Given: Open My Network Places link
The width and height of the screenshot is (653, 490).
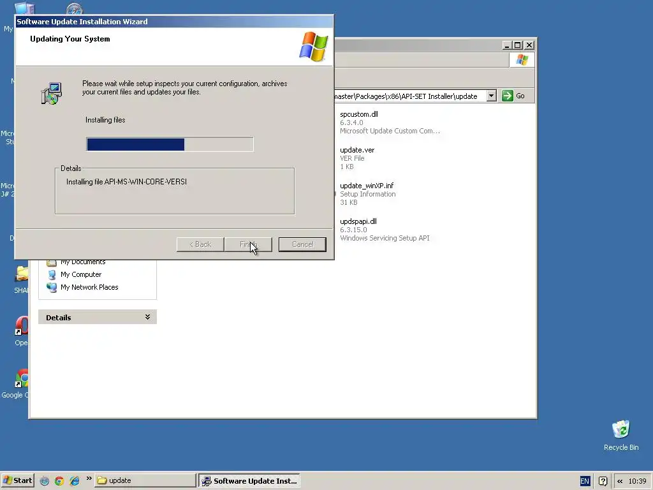Looking at the screenshot, I should tap(89, 287).
